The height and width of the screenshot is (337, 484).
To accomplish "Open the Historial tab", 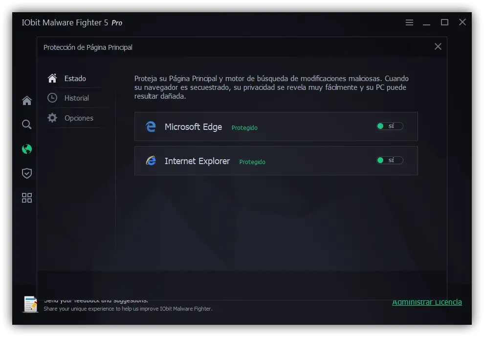I will point(76,98).
